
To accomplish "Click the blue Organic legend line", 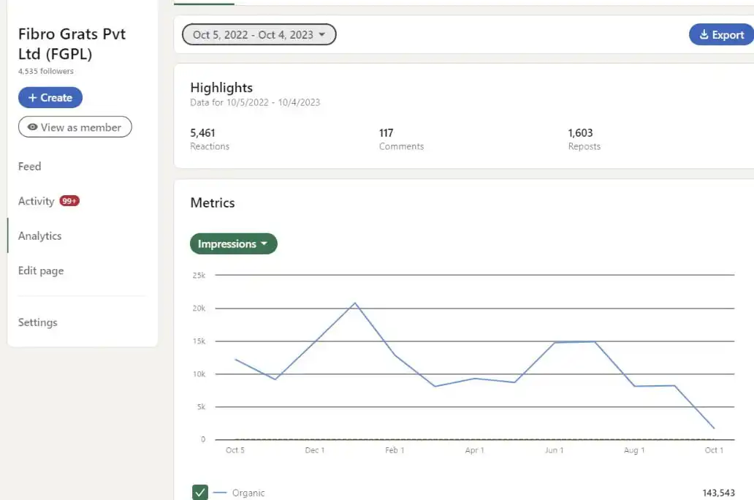I will click(x=220, y=493).
